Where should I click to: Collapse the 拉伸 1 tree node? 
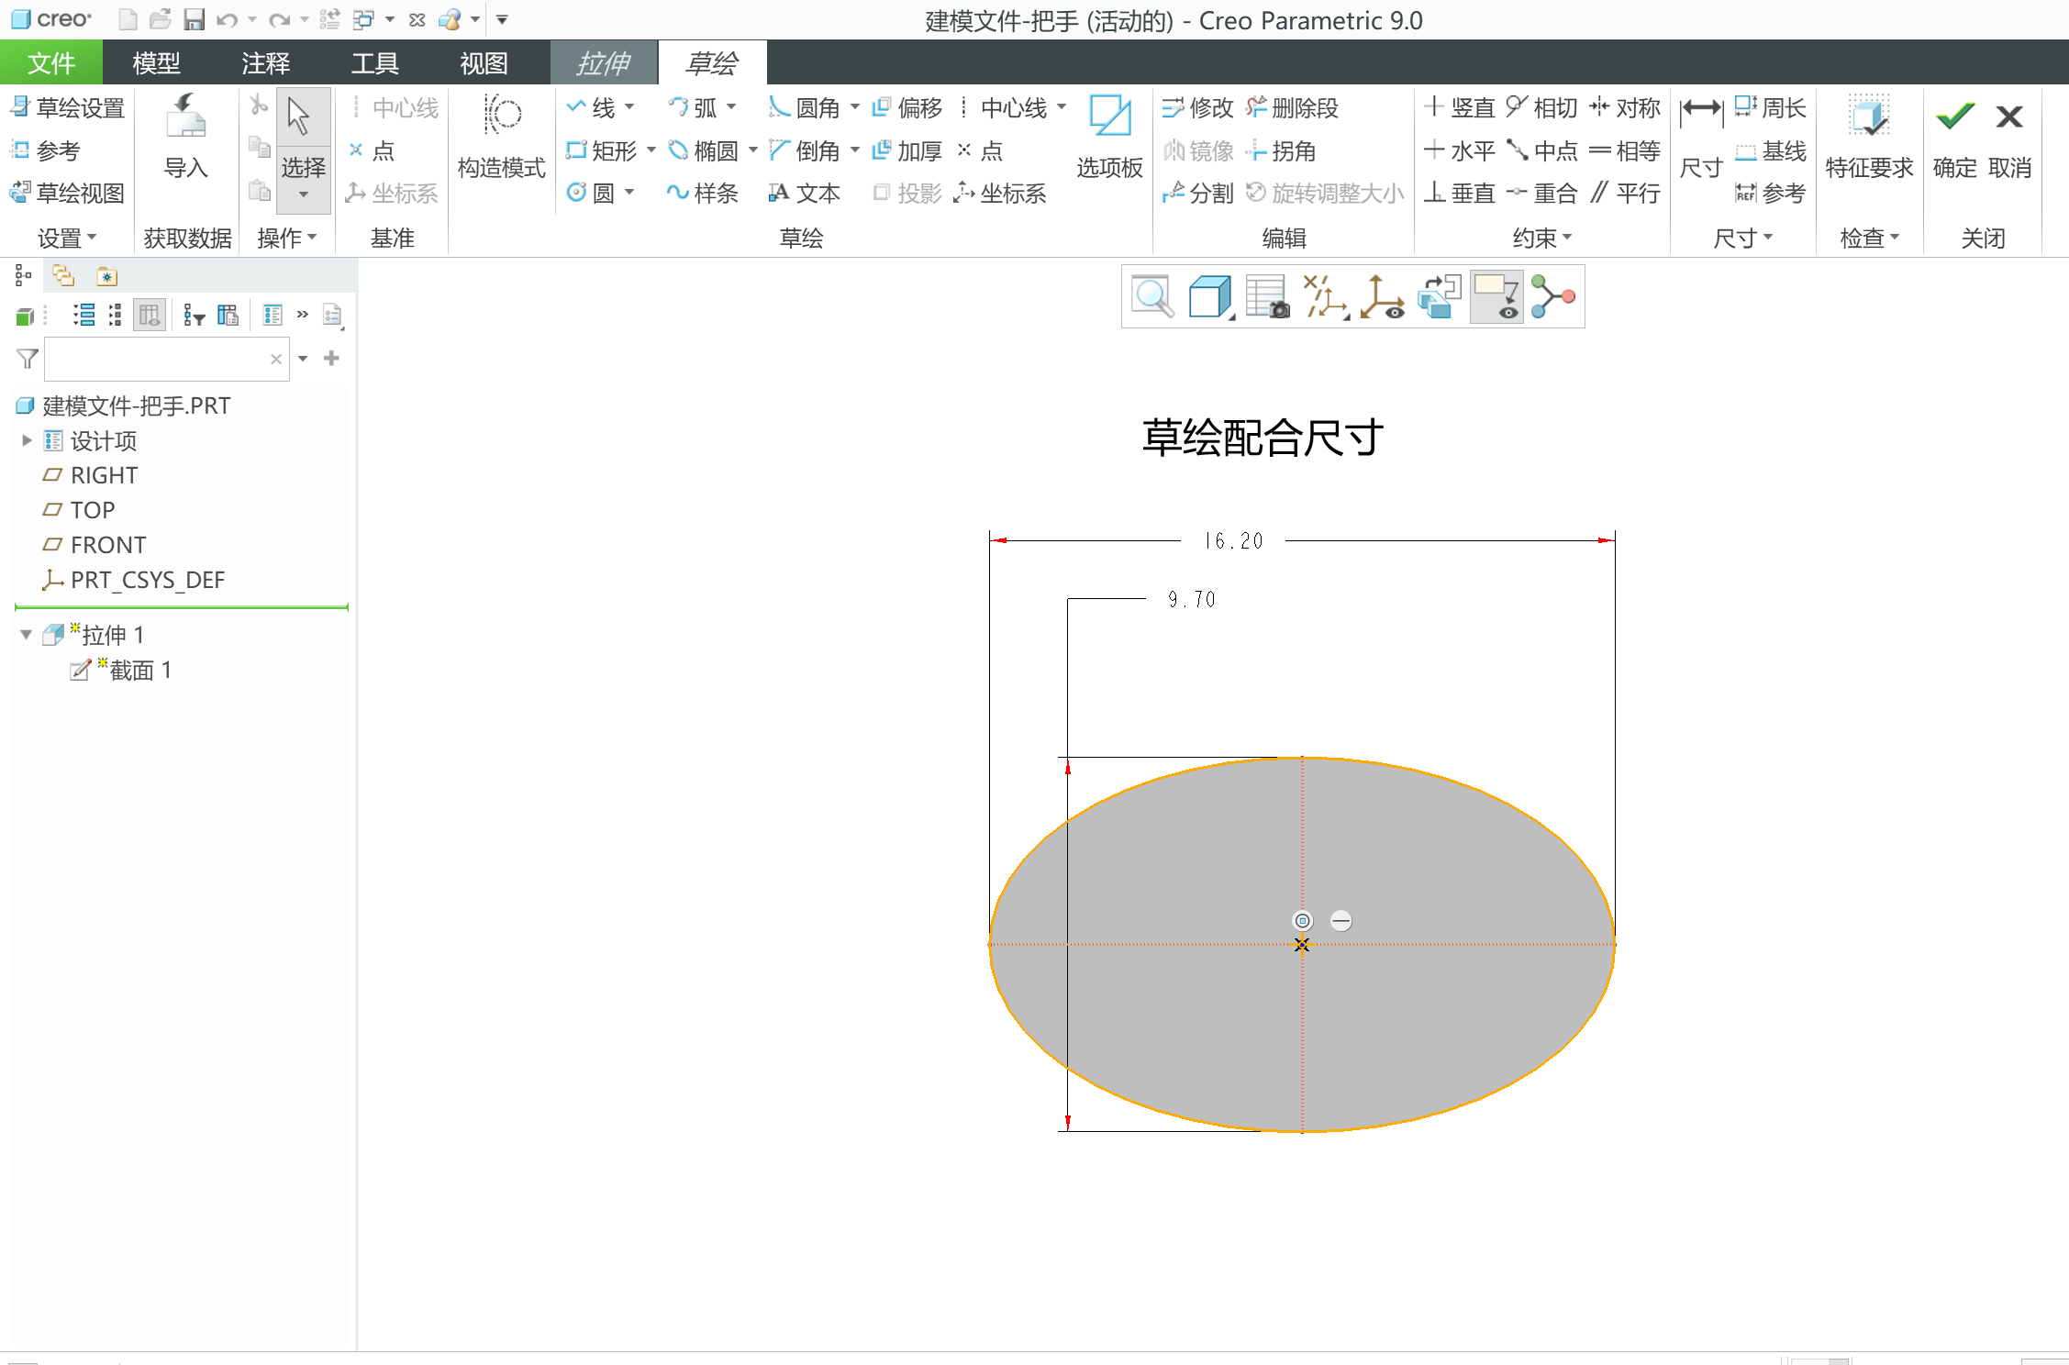[x=27, y=635]
